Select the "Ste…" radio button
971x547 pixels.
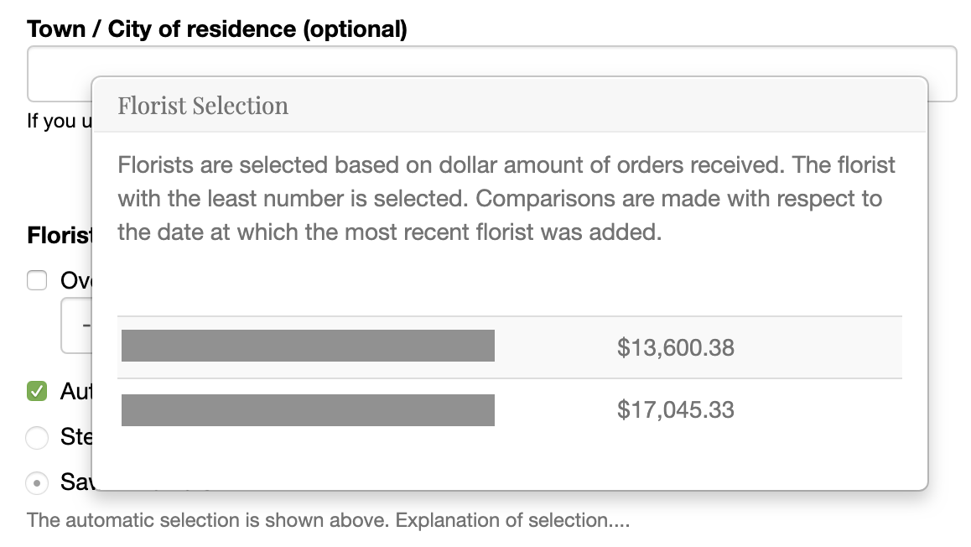coord(37,437)
